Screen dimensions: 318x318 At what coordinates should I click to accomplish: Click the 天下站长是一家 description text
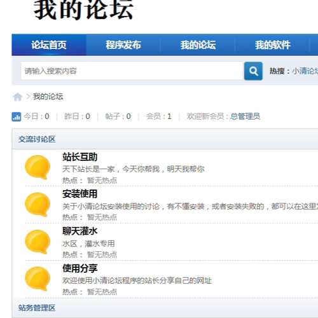(x=134, y=169)
